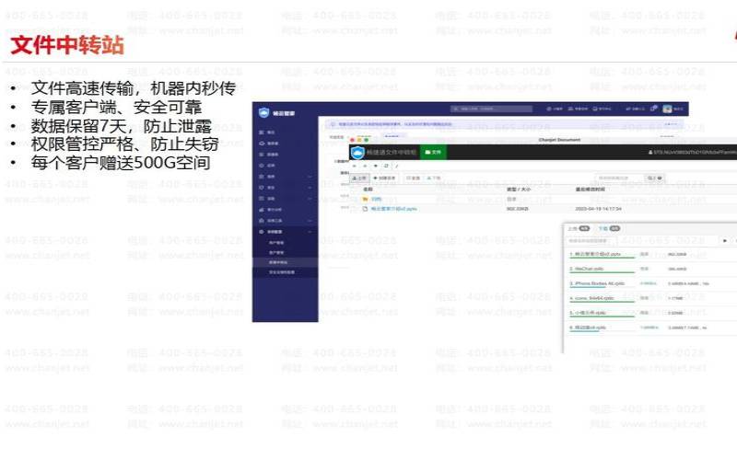737x460 pixels.
Task: Open the user avatar in the top bar
Action: 667,109
